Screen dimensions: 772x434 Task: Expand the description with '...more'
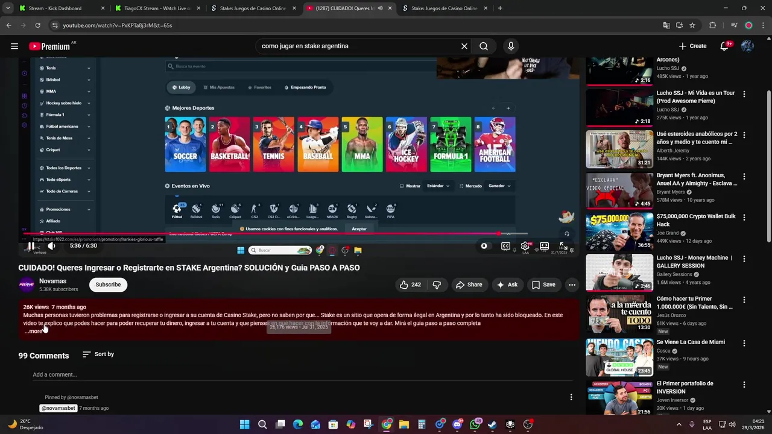[34, 331]
